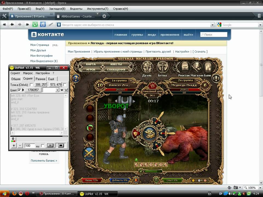Click ИГРОК button in game
Screen dimensions: 263x197
coord(91,69)
